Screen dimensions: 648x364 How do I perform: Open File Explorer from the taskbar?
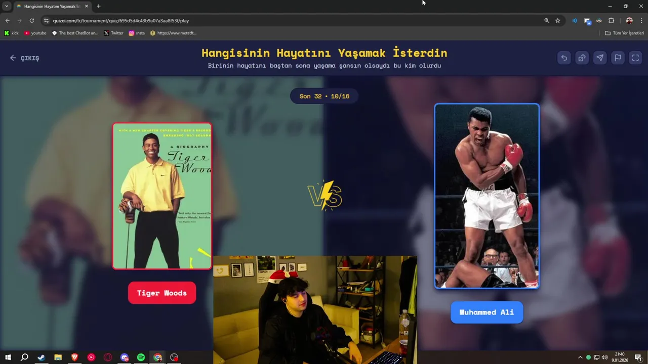[x=58, y=357]
